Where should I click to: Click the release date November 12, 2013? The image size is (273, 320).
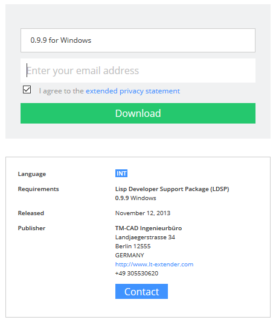click(x=143, y=213)
